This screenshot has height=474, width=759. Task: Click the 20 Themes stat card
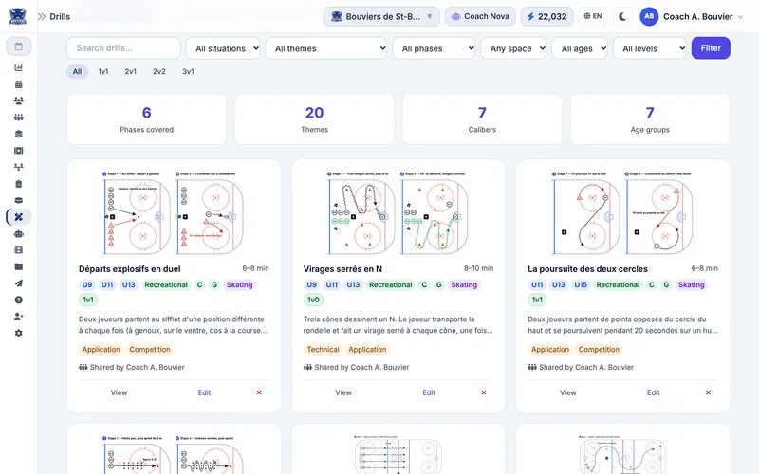coord(314,119)
